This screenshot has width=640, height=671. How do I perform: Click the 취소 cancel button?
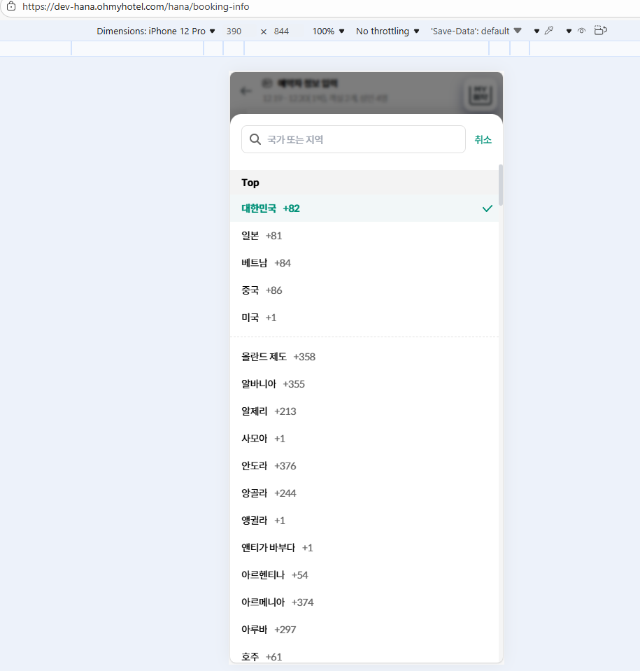483,139
